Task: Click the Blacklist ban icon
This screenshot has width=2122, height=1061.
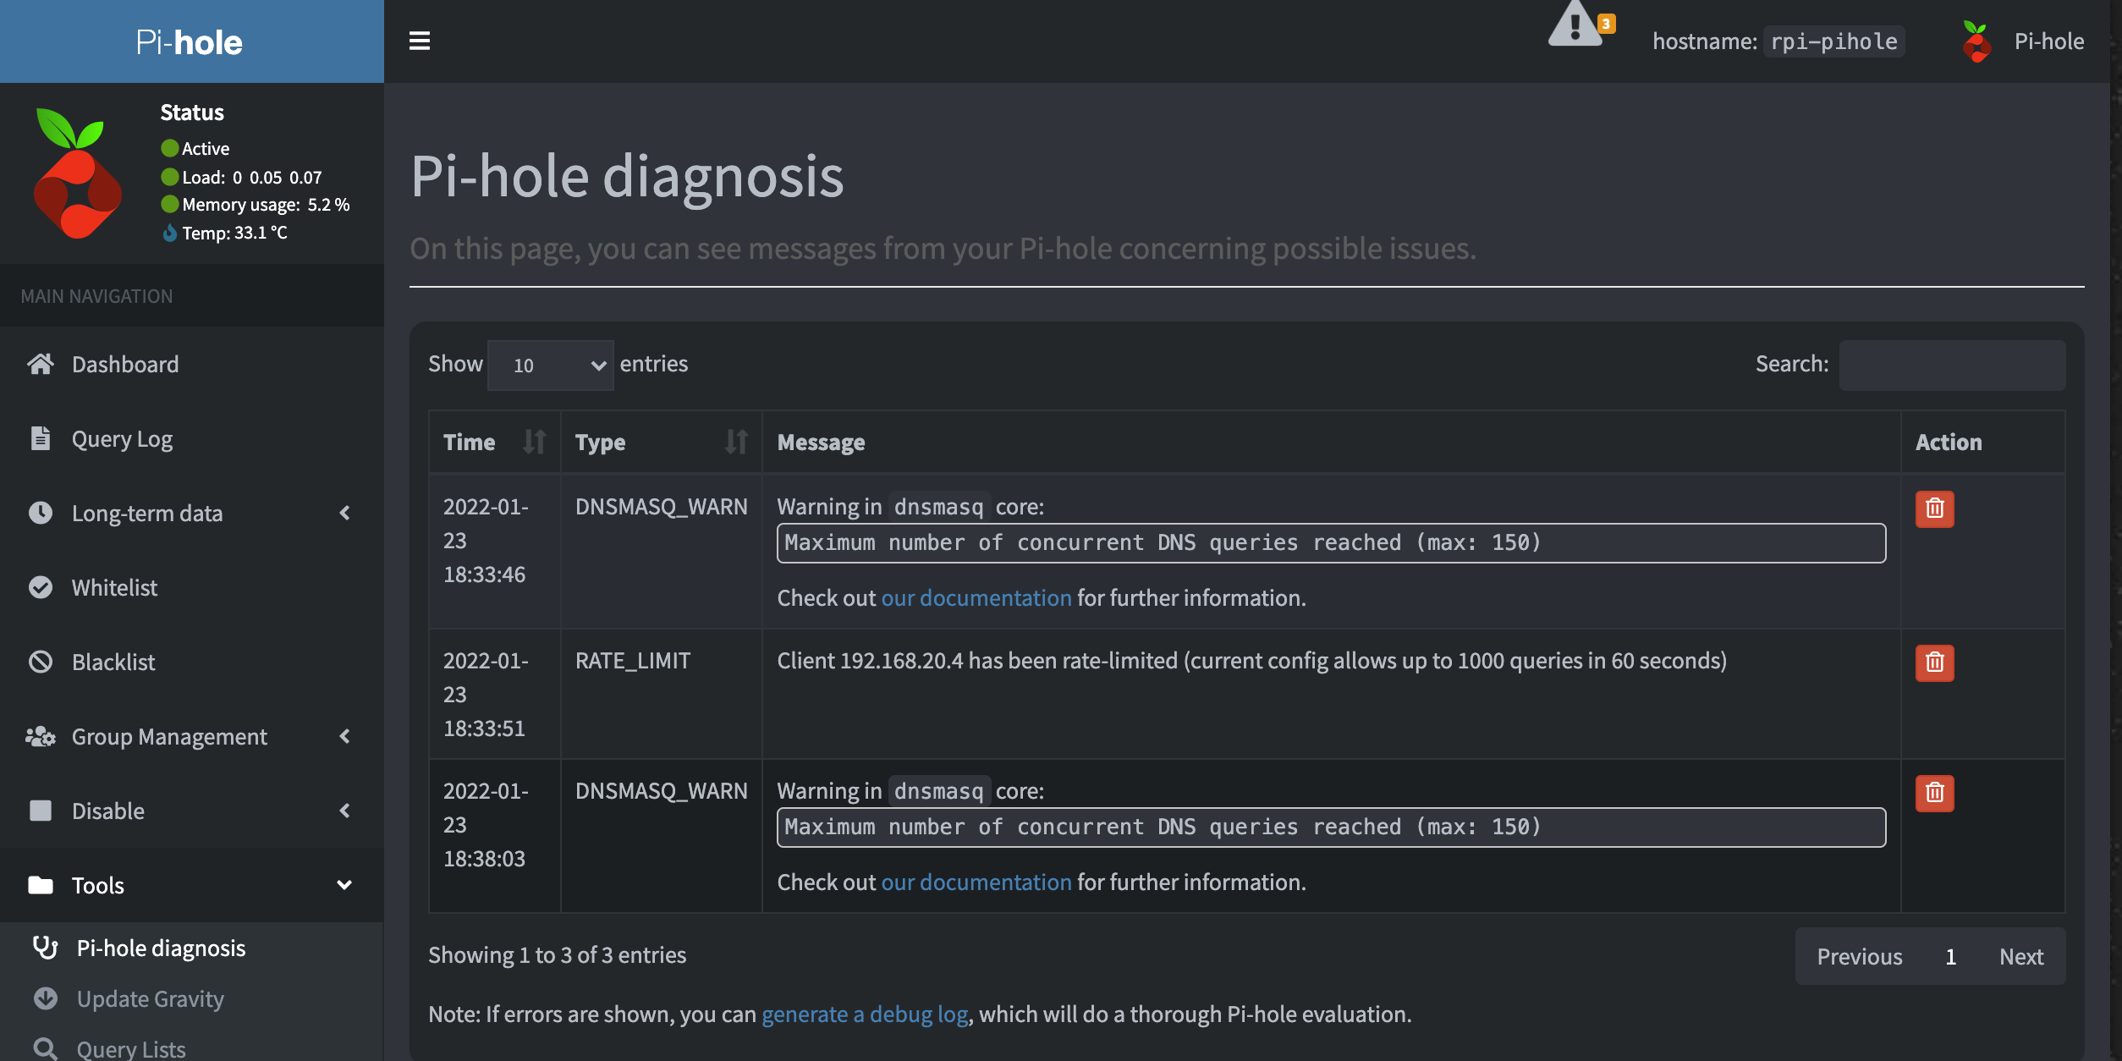Action: pyautogui.click(x=40, y=662)
